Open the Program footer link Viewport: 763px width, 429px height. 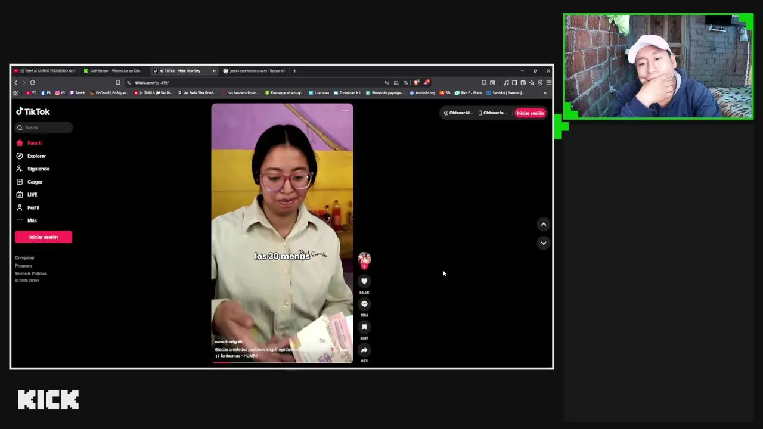point(23,266)
